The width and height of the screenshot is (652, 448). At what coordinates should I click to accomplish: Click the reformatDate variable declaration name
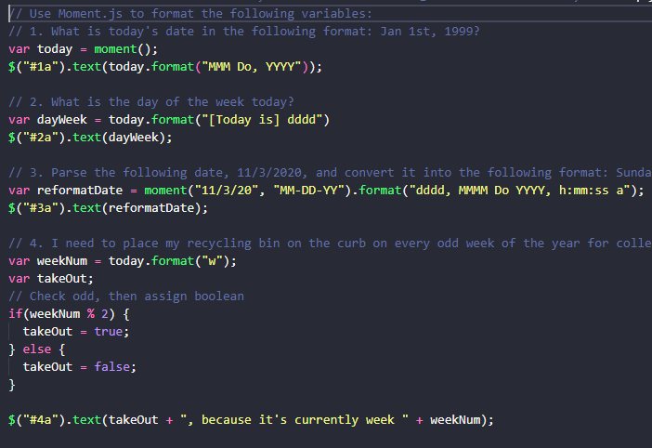80,191
